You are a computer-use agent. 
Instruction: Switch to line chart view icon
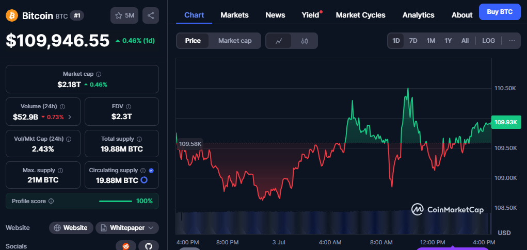[279, 41]
